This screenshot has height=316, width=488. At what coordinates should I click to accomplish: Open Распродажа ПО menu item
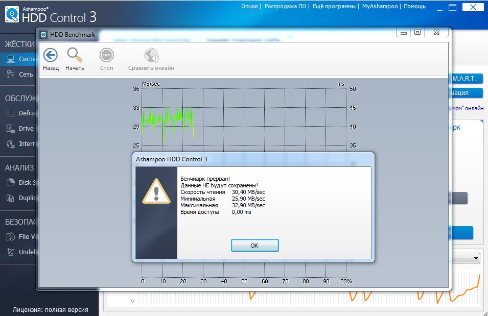[285, 6]
